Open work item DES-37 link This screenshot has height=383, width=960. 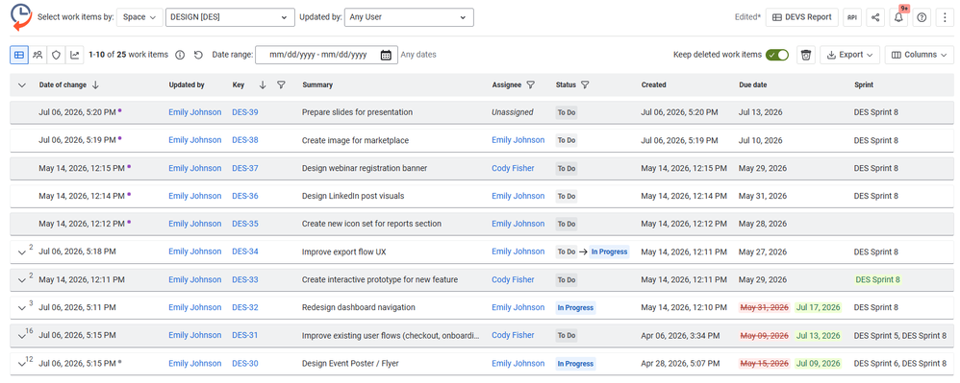pos(245,168)
